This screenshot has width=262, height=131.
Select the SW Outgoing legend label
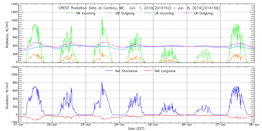point(125,13)
